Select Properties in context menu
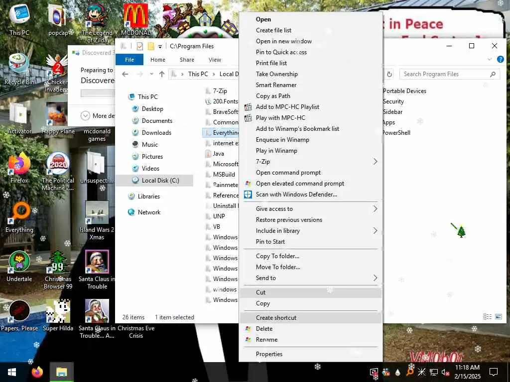Viewport: 510px width, 382px height. point(269,354)
